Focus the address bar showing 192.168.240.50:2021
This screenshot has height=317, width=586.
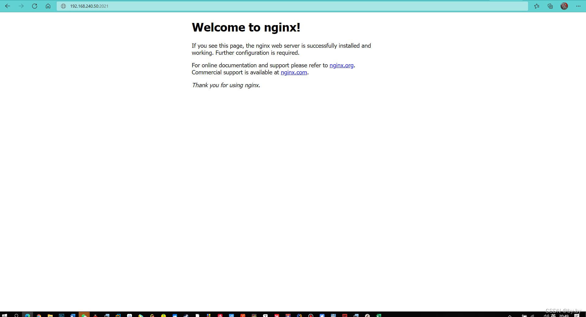(x=292, y=6)
